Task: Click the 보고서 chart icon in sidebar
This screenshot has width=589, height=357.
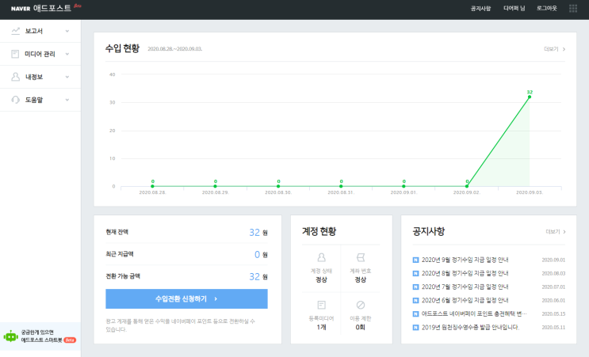Action: (x=15, y=31)
